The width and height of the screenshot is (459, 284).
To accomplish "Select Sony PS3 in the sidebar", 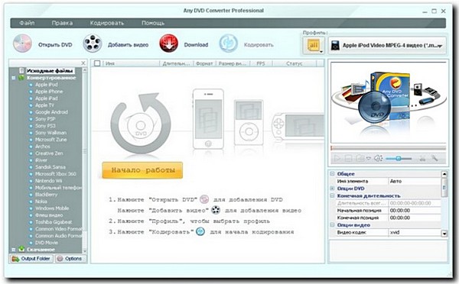I will pyautogui.click(x=45, y=126).
